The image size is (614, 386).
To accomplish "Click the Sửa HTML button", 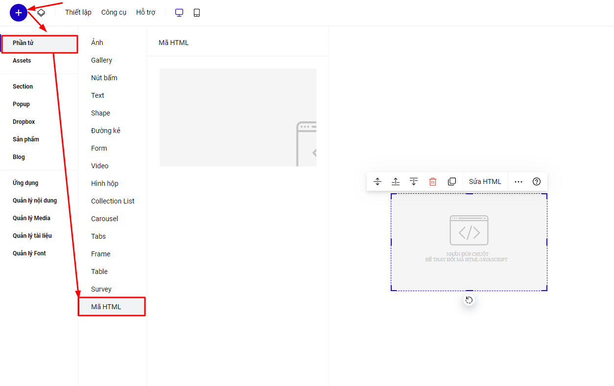I will (x=485, y=182).
